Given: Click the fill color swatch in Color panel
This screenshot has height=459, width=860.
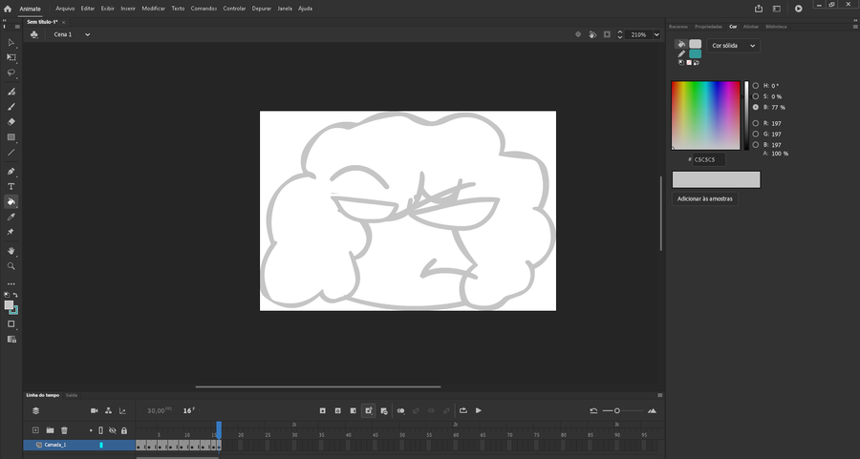Looking at the screenshot, I should pos(695,44).
